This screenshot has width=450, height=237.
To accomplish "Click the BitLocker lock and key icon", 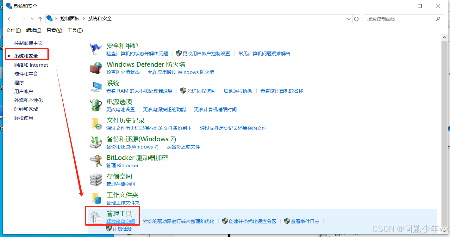I will point(96,161).
